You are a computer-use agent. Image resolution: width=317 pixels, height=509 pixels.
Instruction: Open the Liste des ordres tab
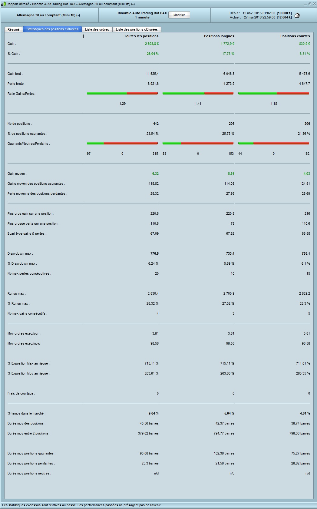tap(97, 29)
